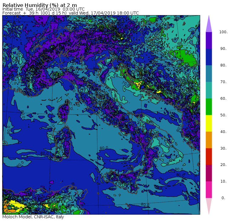Click the 80-90 dark blue legend swatch
This screenshot has height=221, width=230.
(x=209, y=57)
